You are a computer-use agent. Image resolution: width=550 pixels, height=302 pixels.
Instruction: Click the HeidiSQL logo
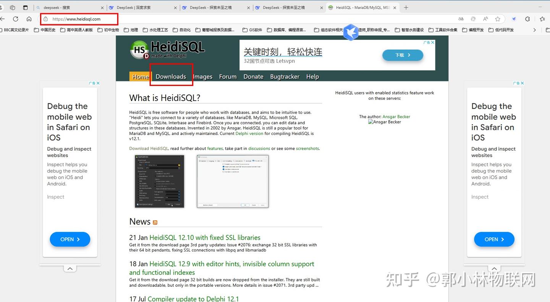(x=167, y=49)
